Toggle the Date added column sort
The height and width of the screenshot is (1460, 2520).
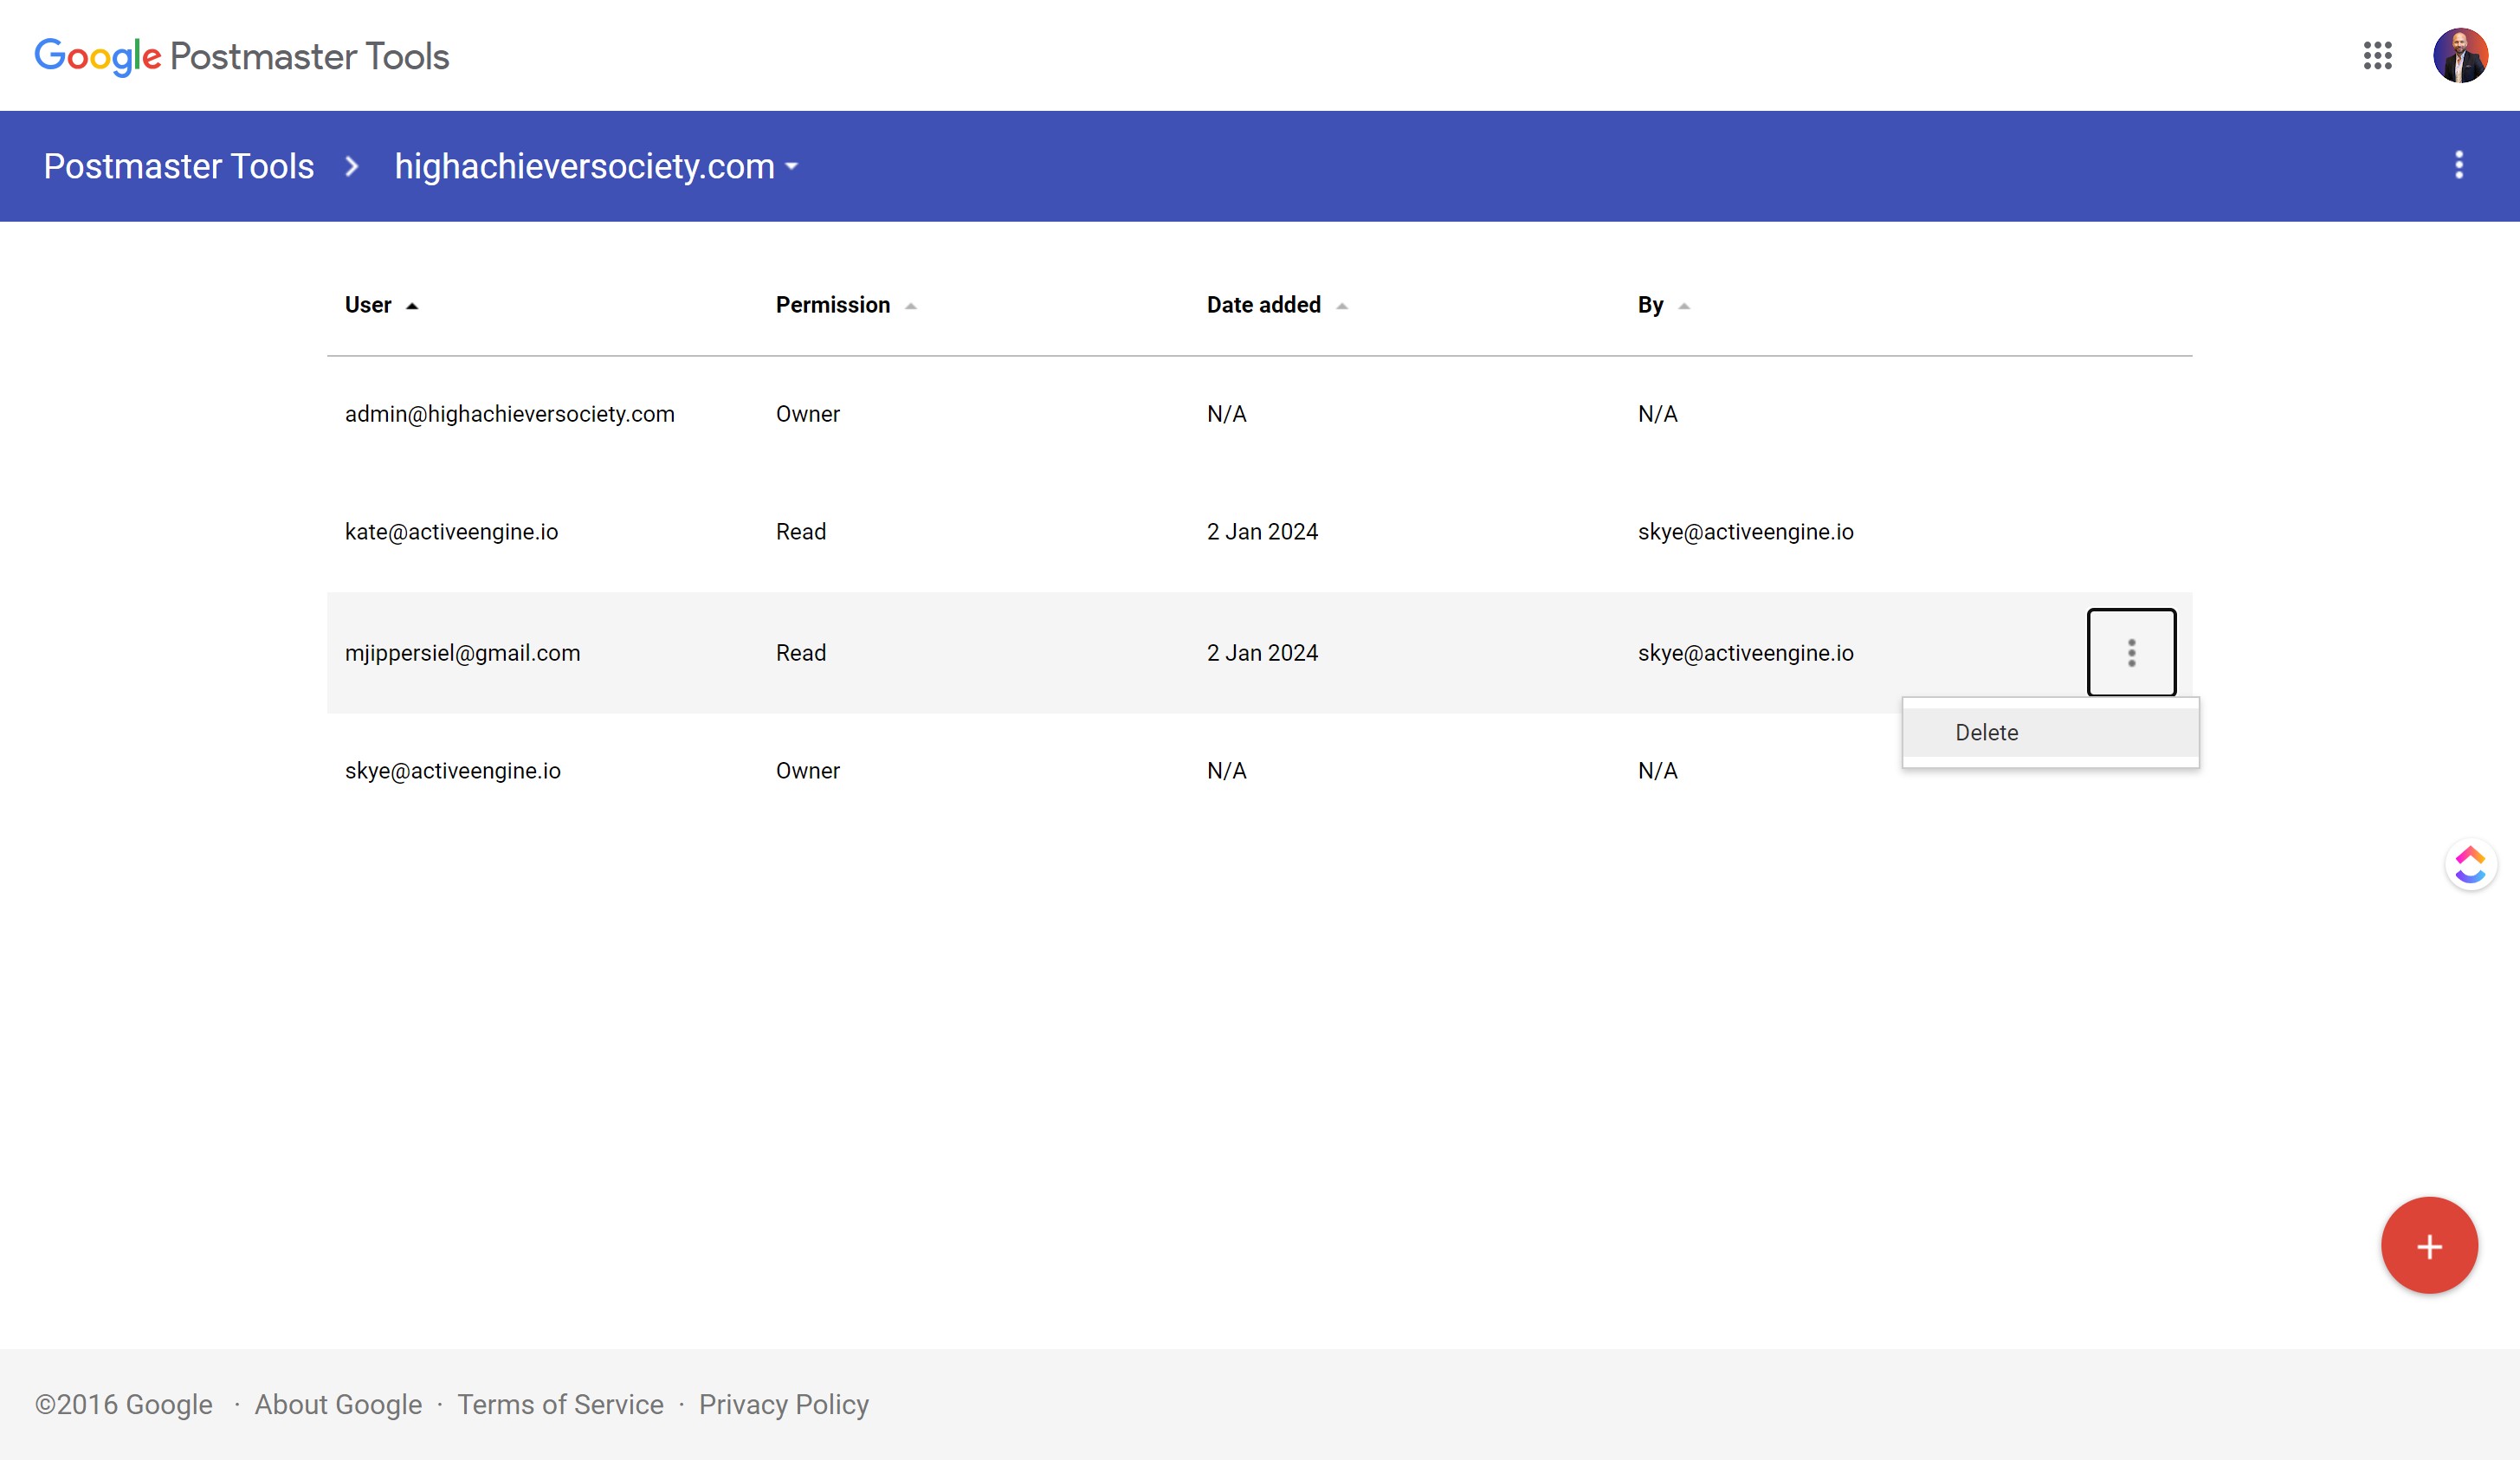pyautogui.click(x=1341, y=306)
